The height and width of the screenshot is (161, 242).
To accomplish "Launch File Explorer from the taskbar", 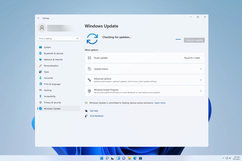I will point(129,158).
